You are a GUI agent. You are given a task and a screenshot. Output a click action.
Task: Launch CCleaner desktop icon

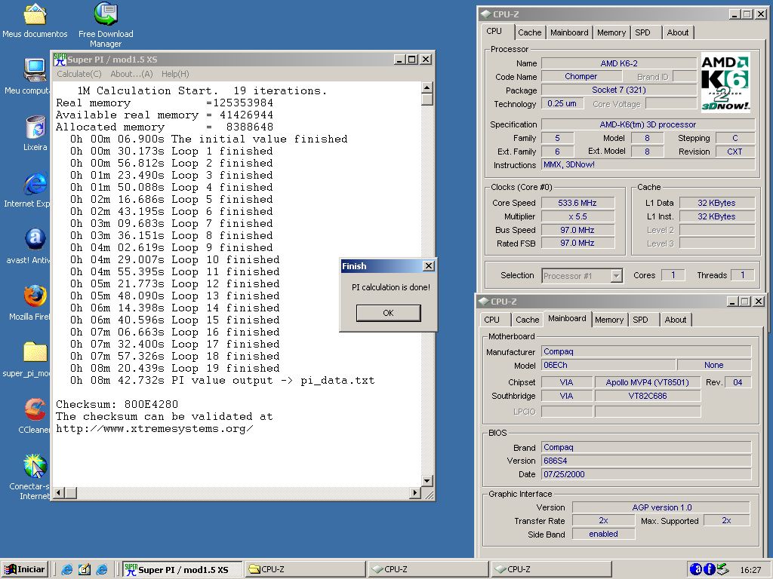[x=35, y=409]
